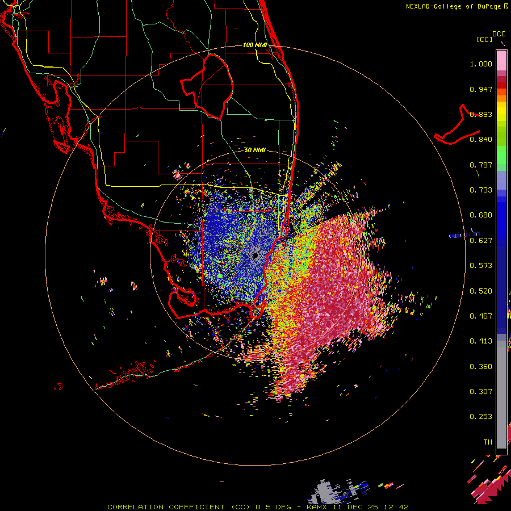Viewport: 511px width, 511px height.
Task: Click the 0.467 value on the color scale
Action: pyautogui.click(x=481, y=316)
